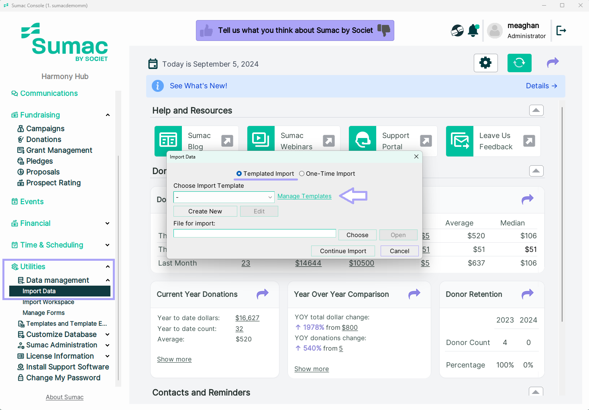The image size is (589, 410).
Task: Click the thumbs up feedback icon
Action: coord(206,30)
